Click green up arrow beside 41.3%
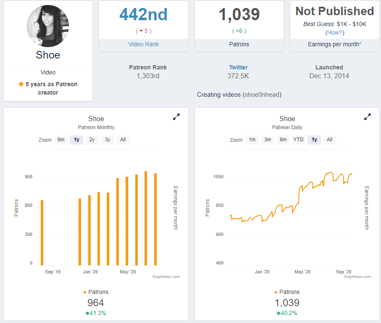The image size is (381, 323). [87, 313]
